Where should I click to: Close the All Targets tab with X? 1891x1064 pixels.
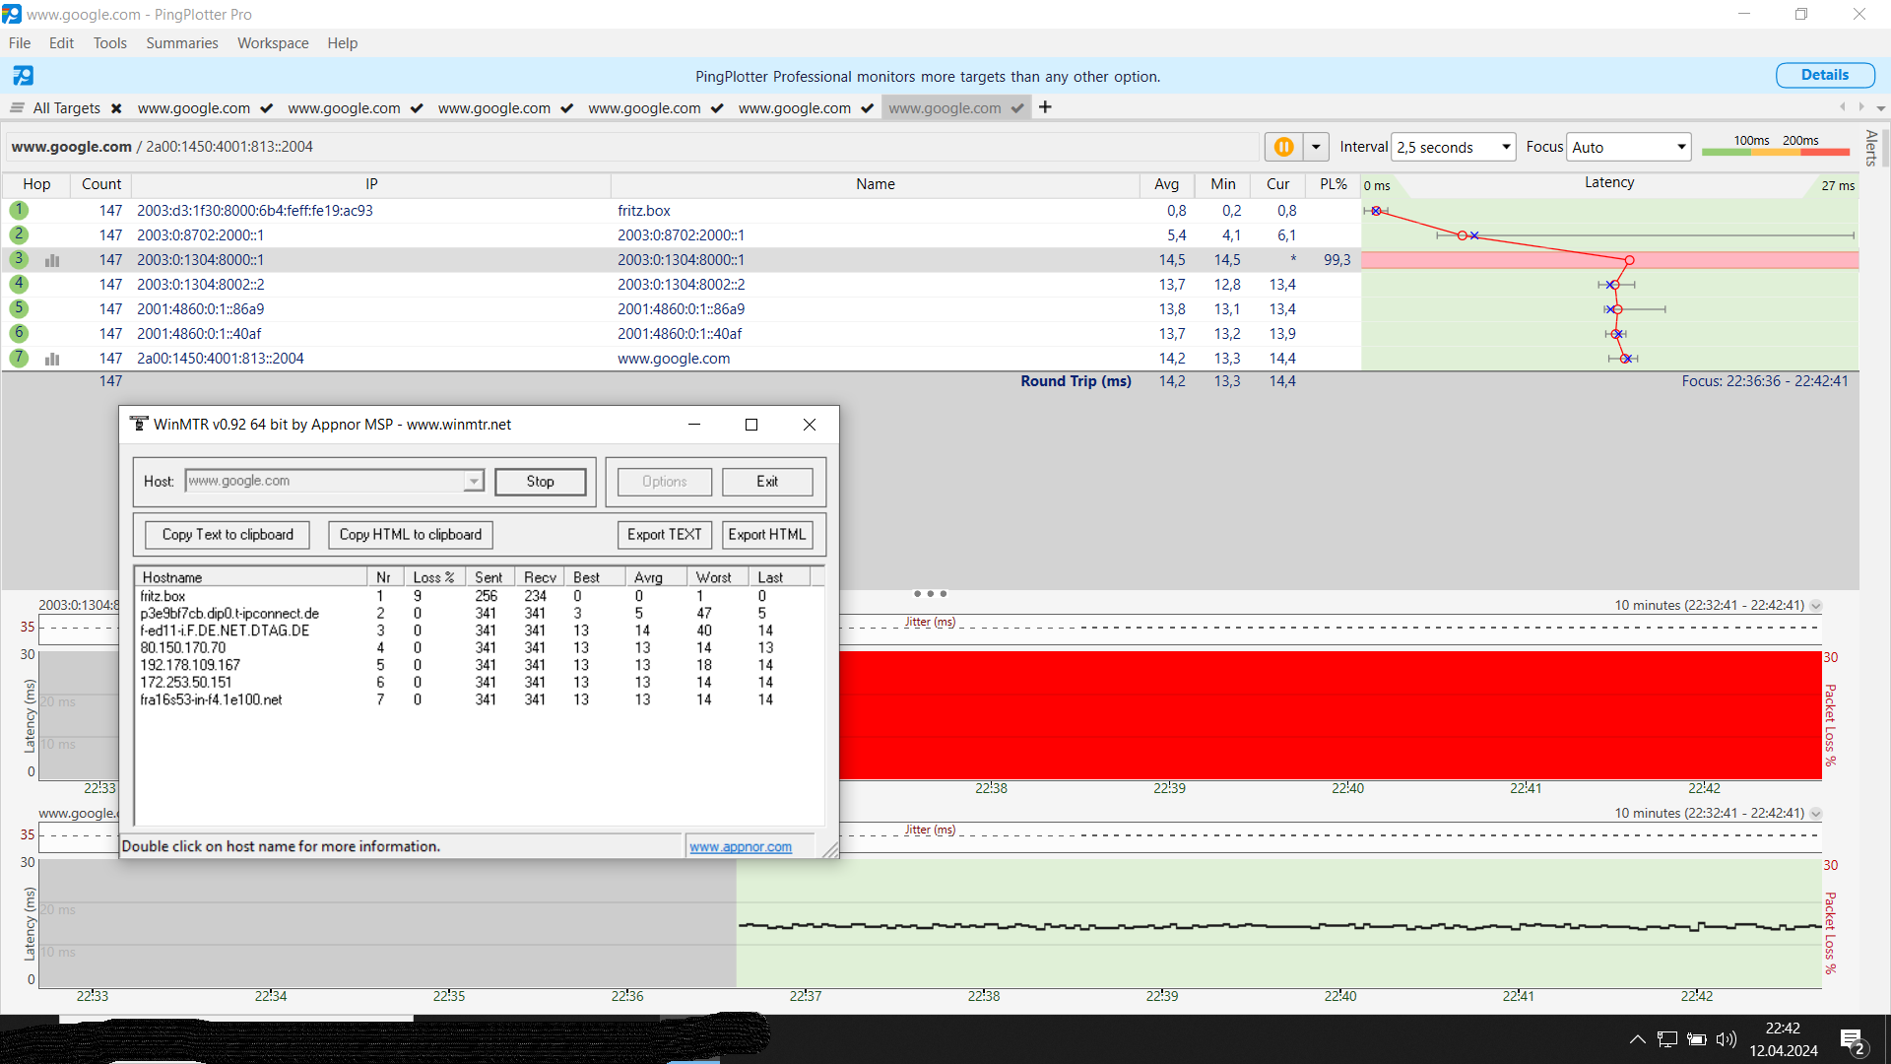(116, 108)
